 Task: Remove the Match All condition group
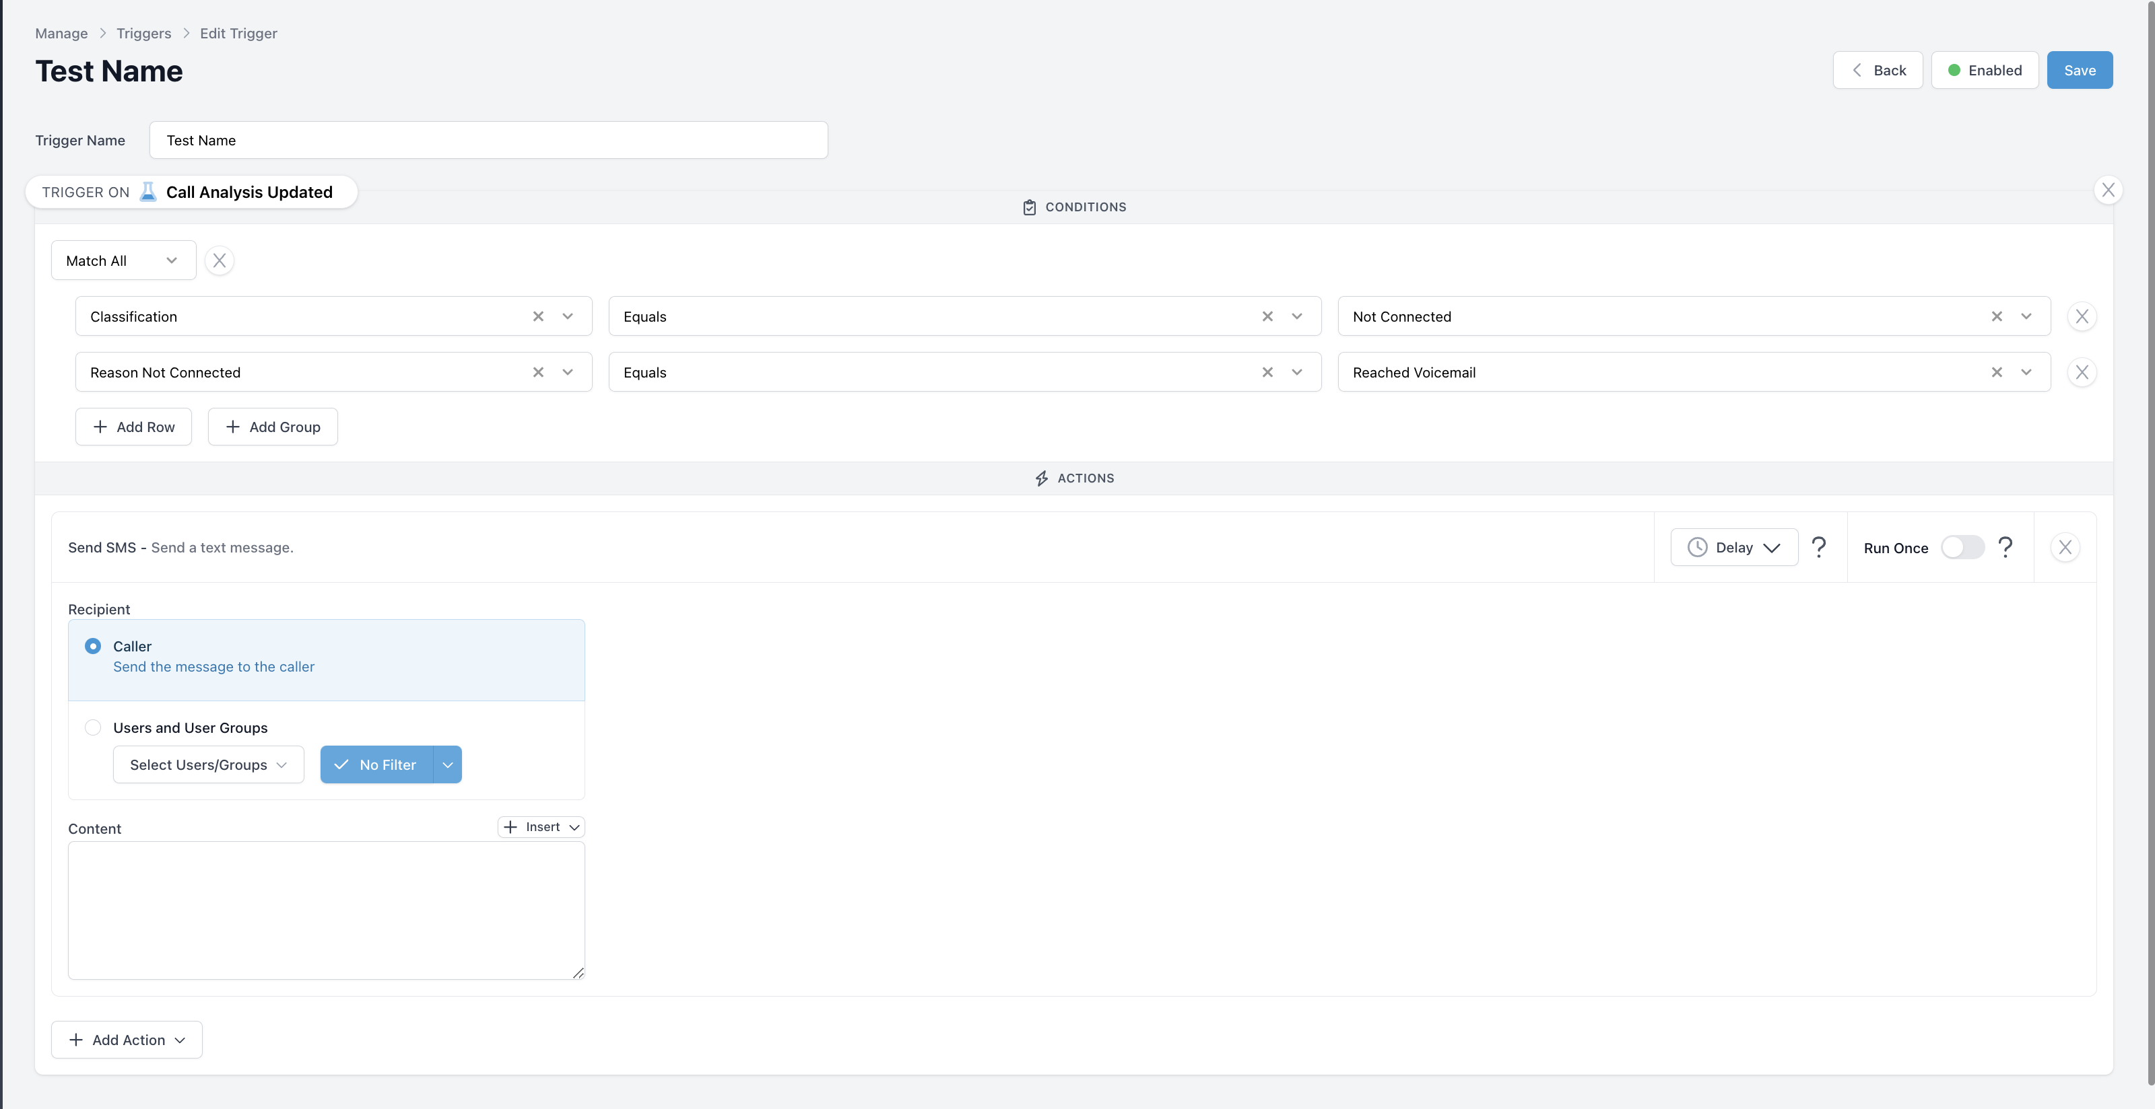pyautogui.click(x=219, y=260)
